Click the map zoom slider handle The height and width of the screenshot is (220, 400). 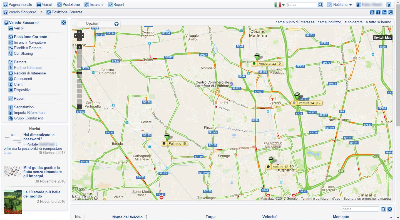click(x=79, y=73)
